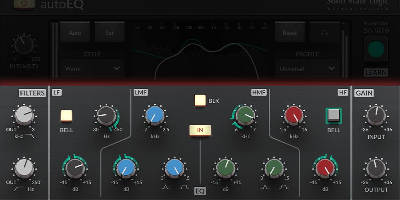The image size is (400, 200).
Task: Click the high-pass filter curve icon
Action: click(18, 189)
